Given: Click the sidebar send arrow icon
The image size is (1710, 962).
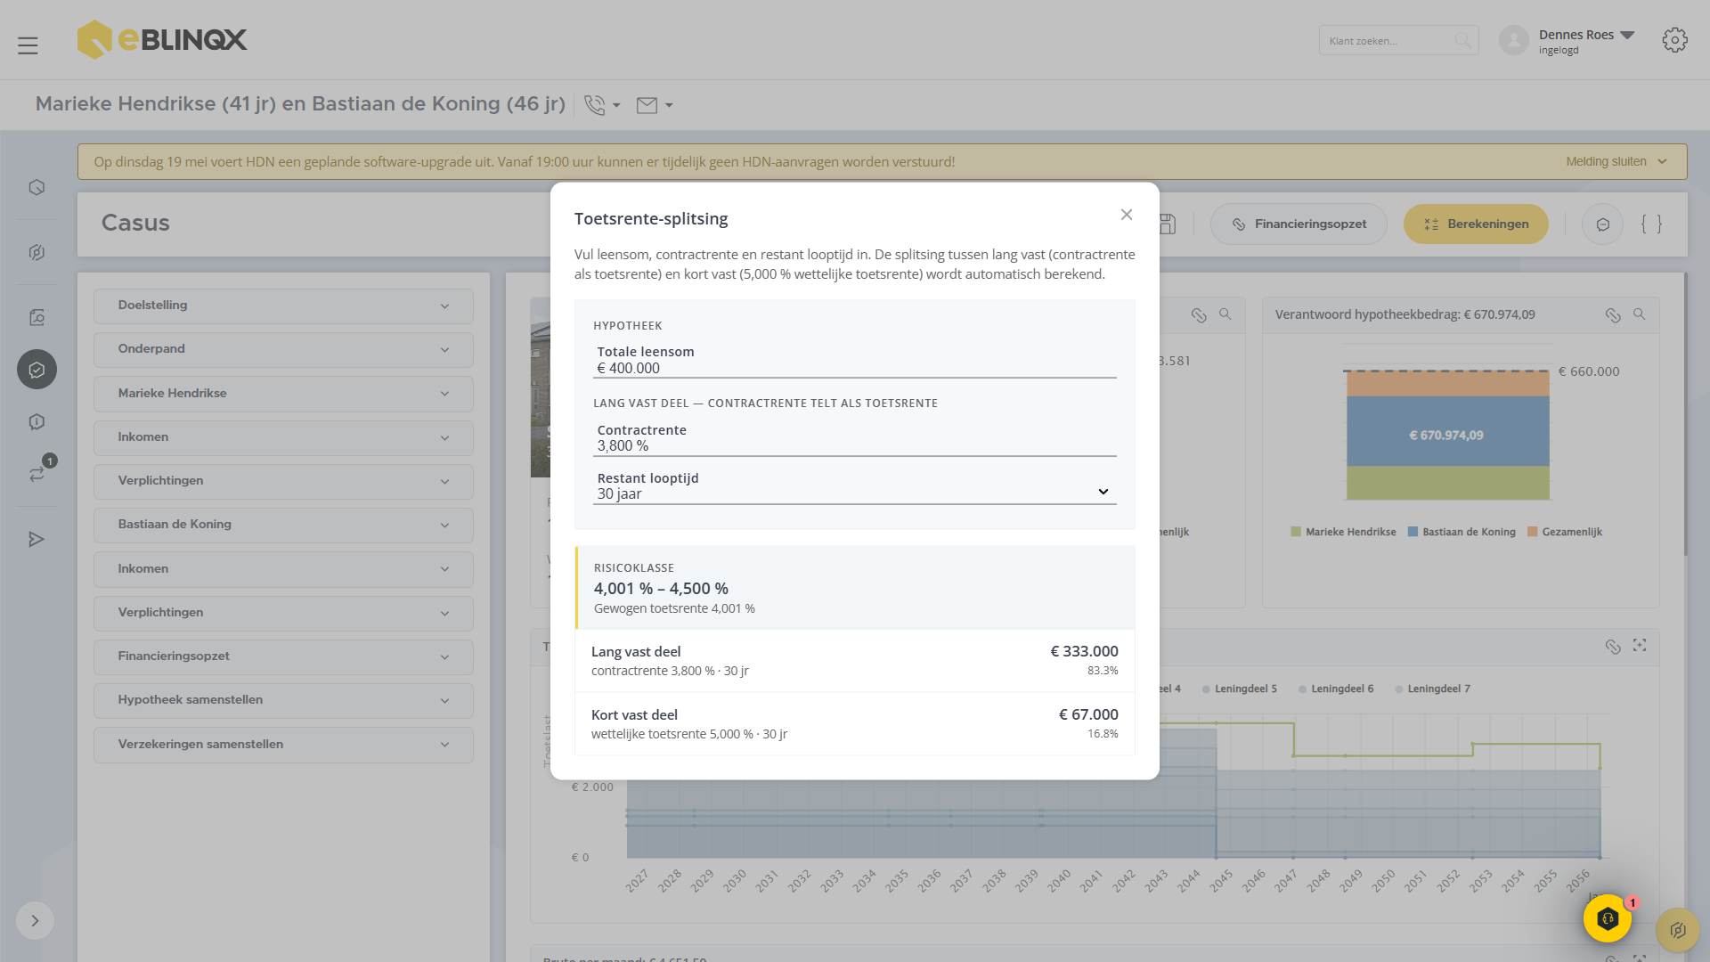Looking at the screenshot, I should click(37, 539).
